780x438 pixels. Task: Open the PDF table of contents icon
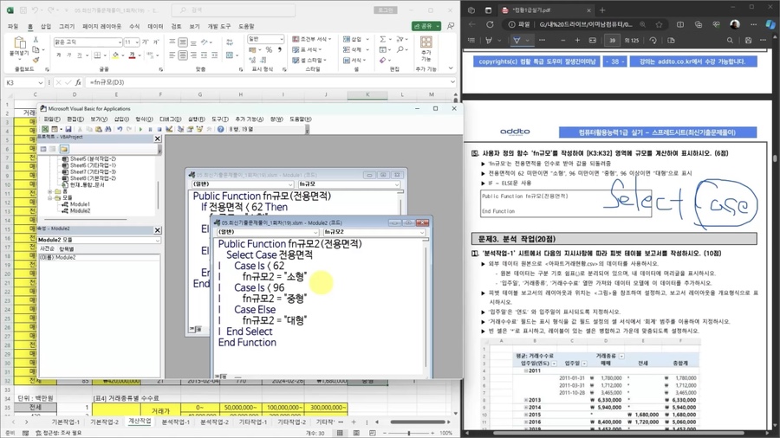pyautogui.click(x=471, y=40)
